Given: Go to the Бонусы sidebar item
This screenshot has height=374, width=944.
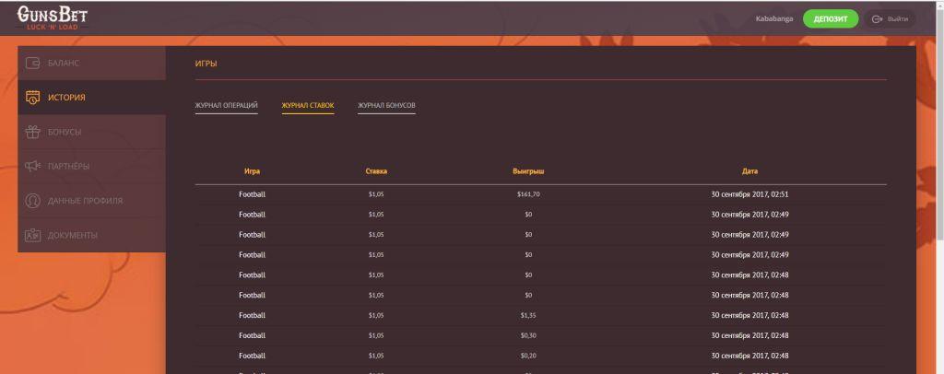Looking at the screenshot, I should pos(65,132).
